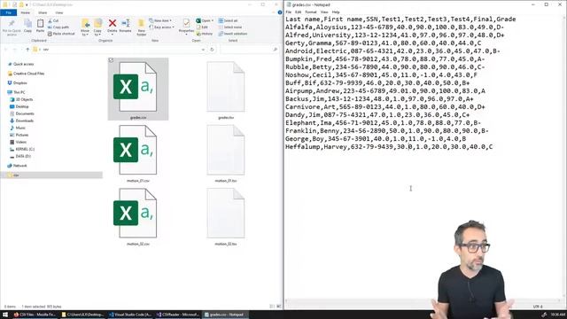Screen dimensions: 567x319
Task: Open the Notepad Format menu
Action: coord(311,12)
